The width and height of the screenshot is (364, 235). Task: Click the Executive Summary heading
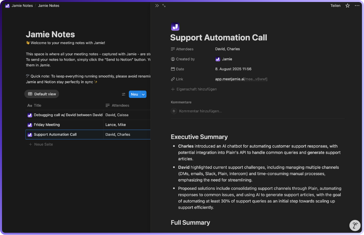[x=199, y=137]
